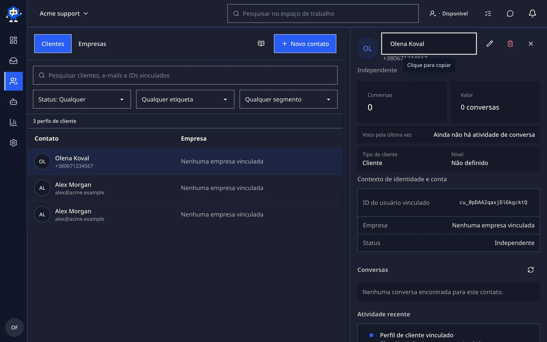Click the Perfil de cliente vinculado activity entry
The width and height of the screenshot is (547, 342).
pos(417,335)
